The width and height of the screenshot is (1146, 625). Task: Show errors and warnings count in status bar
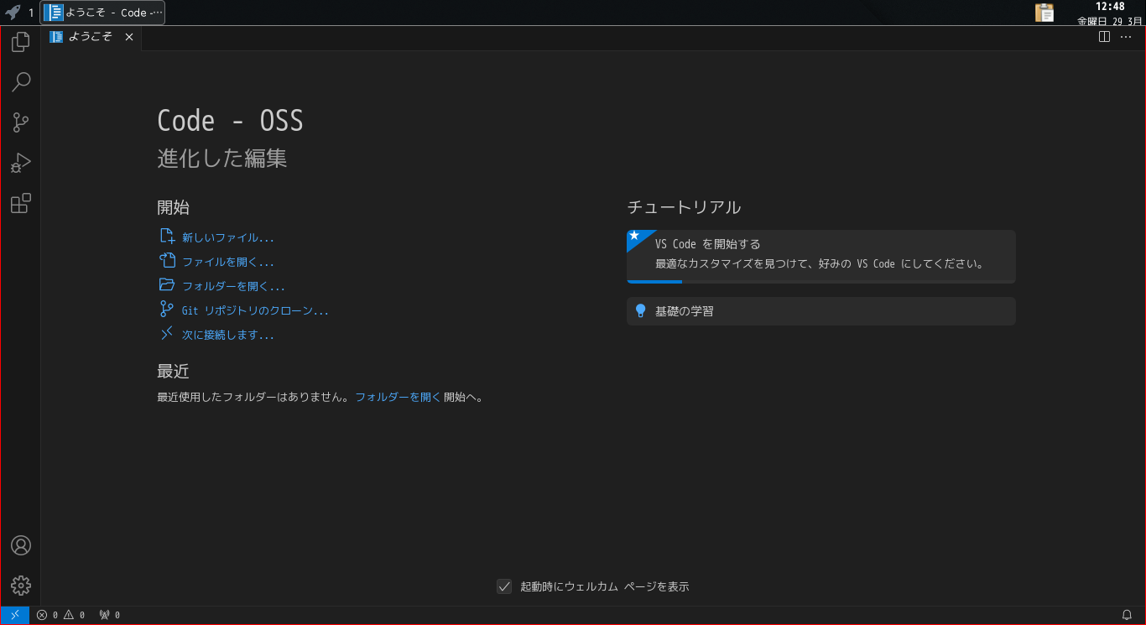pyautogui.click(x=60, y=615)
